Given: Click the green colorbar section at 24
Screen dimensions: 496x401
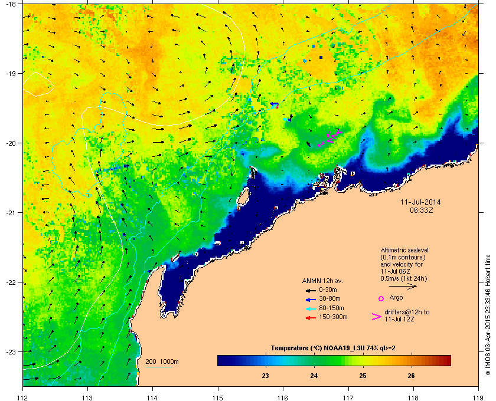Looking at the screenshot, I should [x=314, y=360].
